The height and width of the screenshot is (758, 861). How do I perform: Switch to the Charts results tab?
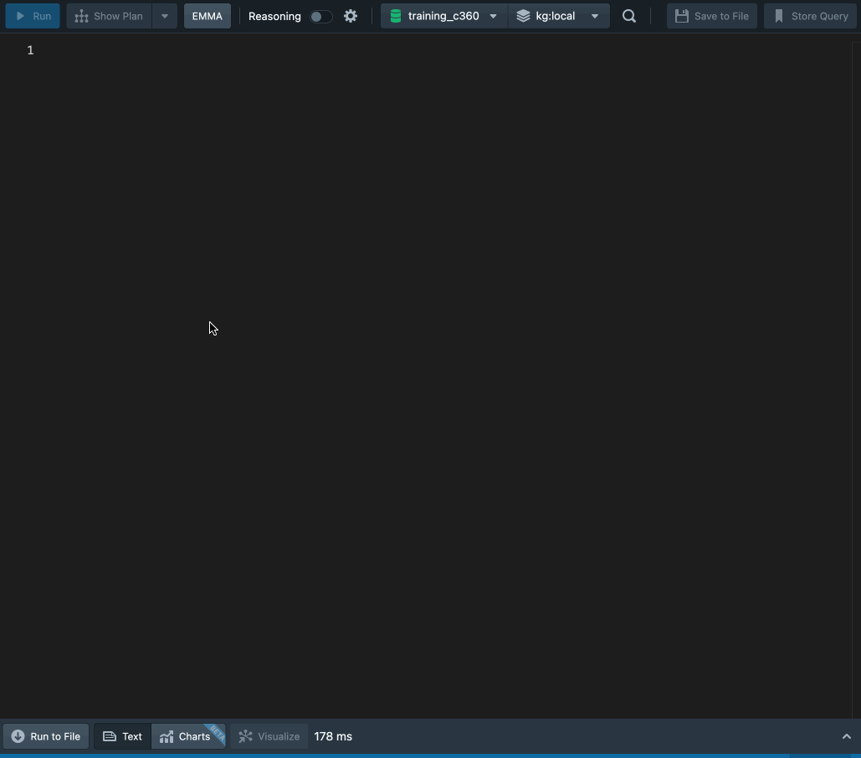click(188, 736)
